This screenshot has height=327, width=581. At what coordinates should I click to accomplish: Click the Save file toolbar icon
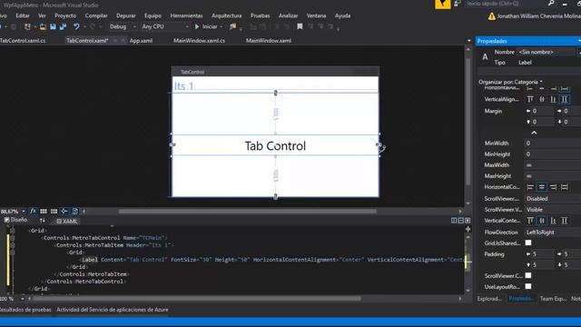(x=53, y=26)
